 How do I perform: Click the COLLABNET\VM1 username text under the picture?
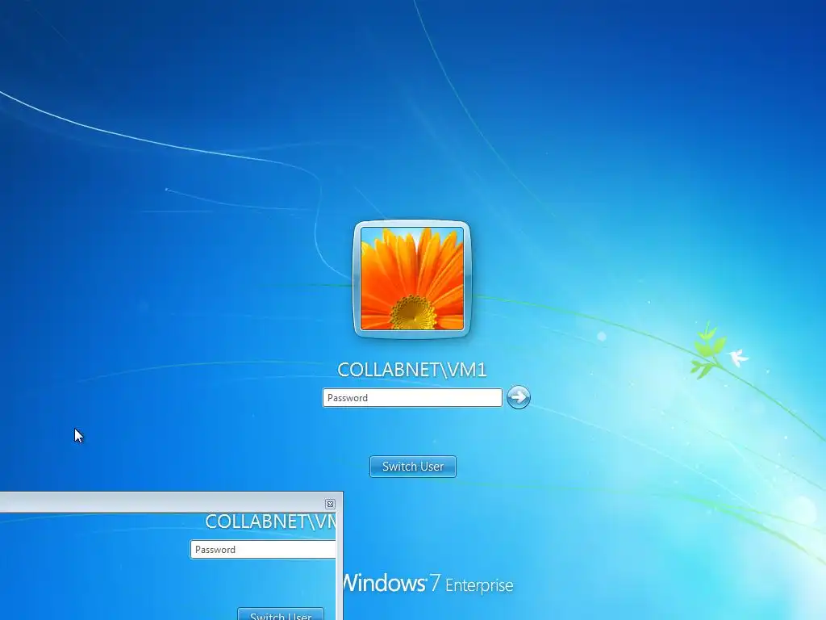(412, 370)
